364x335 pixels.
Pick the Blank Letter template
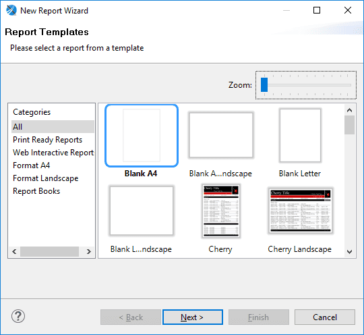pyautogui.click(x=300, y=135)
